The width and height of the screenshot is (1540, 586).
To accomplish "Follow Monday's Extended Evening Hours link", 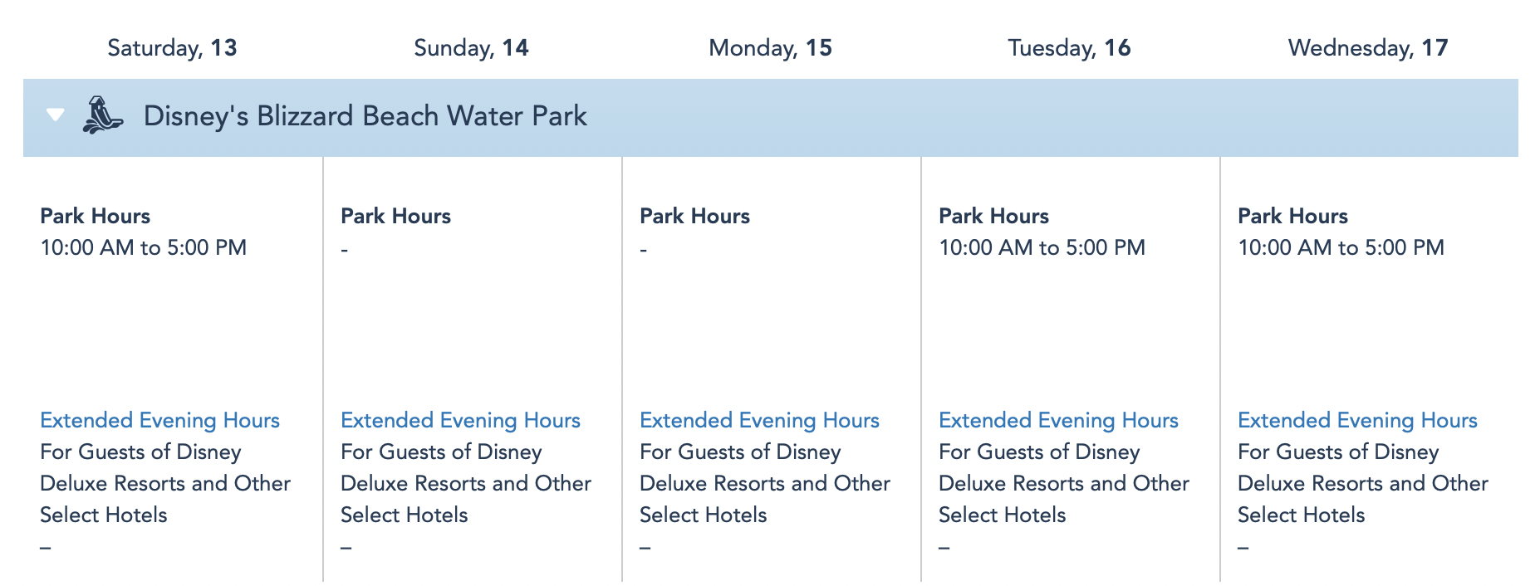I will pyautogui.click(x=759, y=420).
